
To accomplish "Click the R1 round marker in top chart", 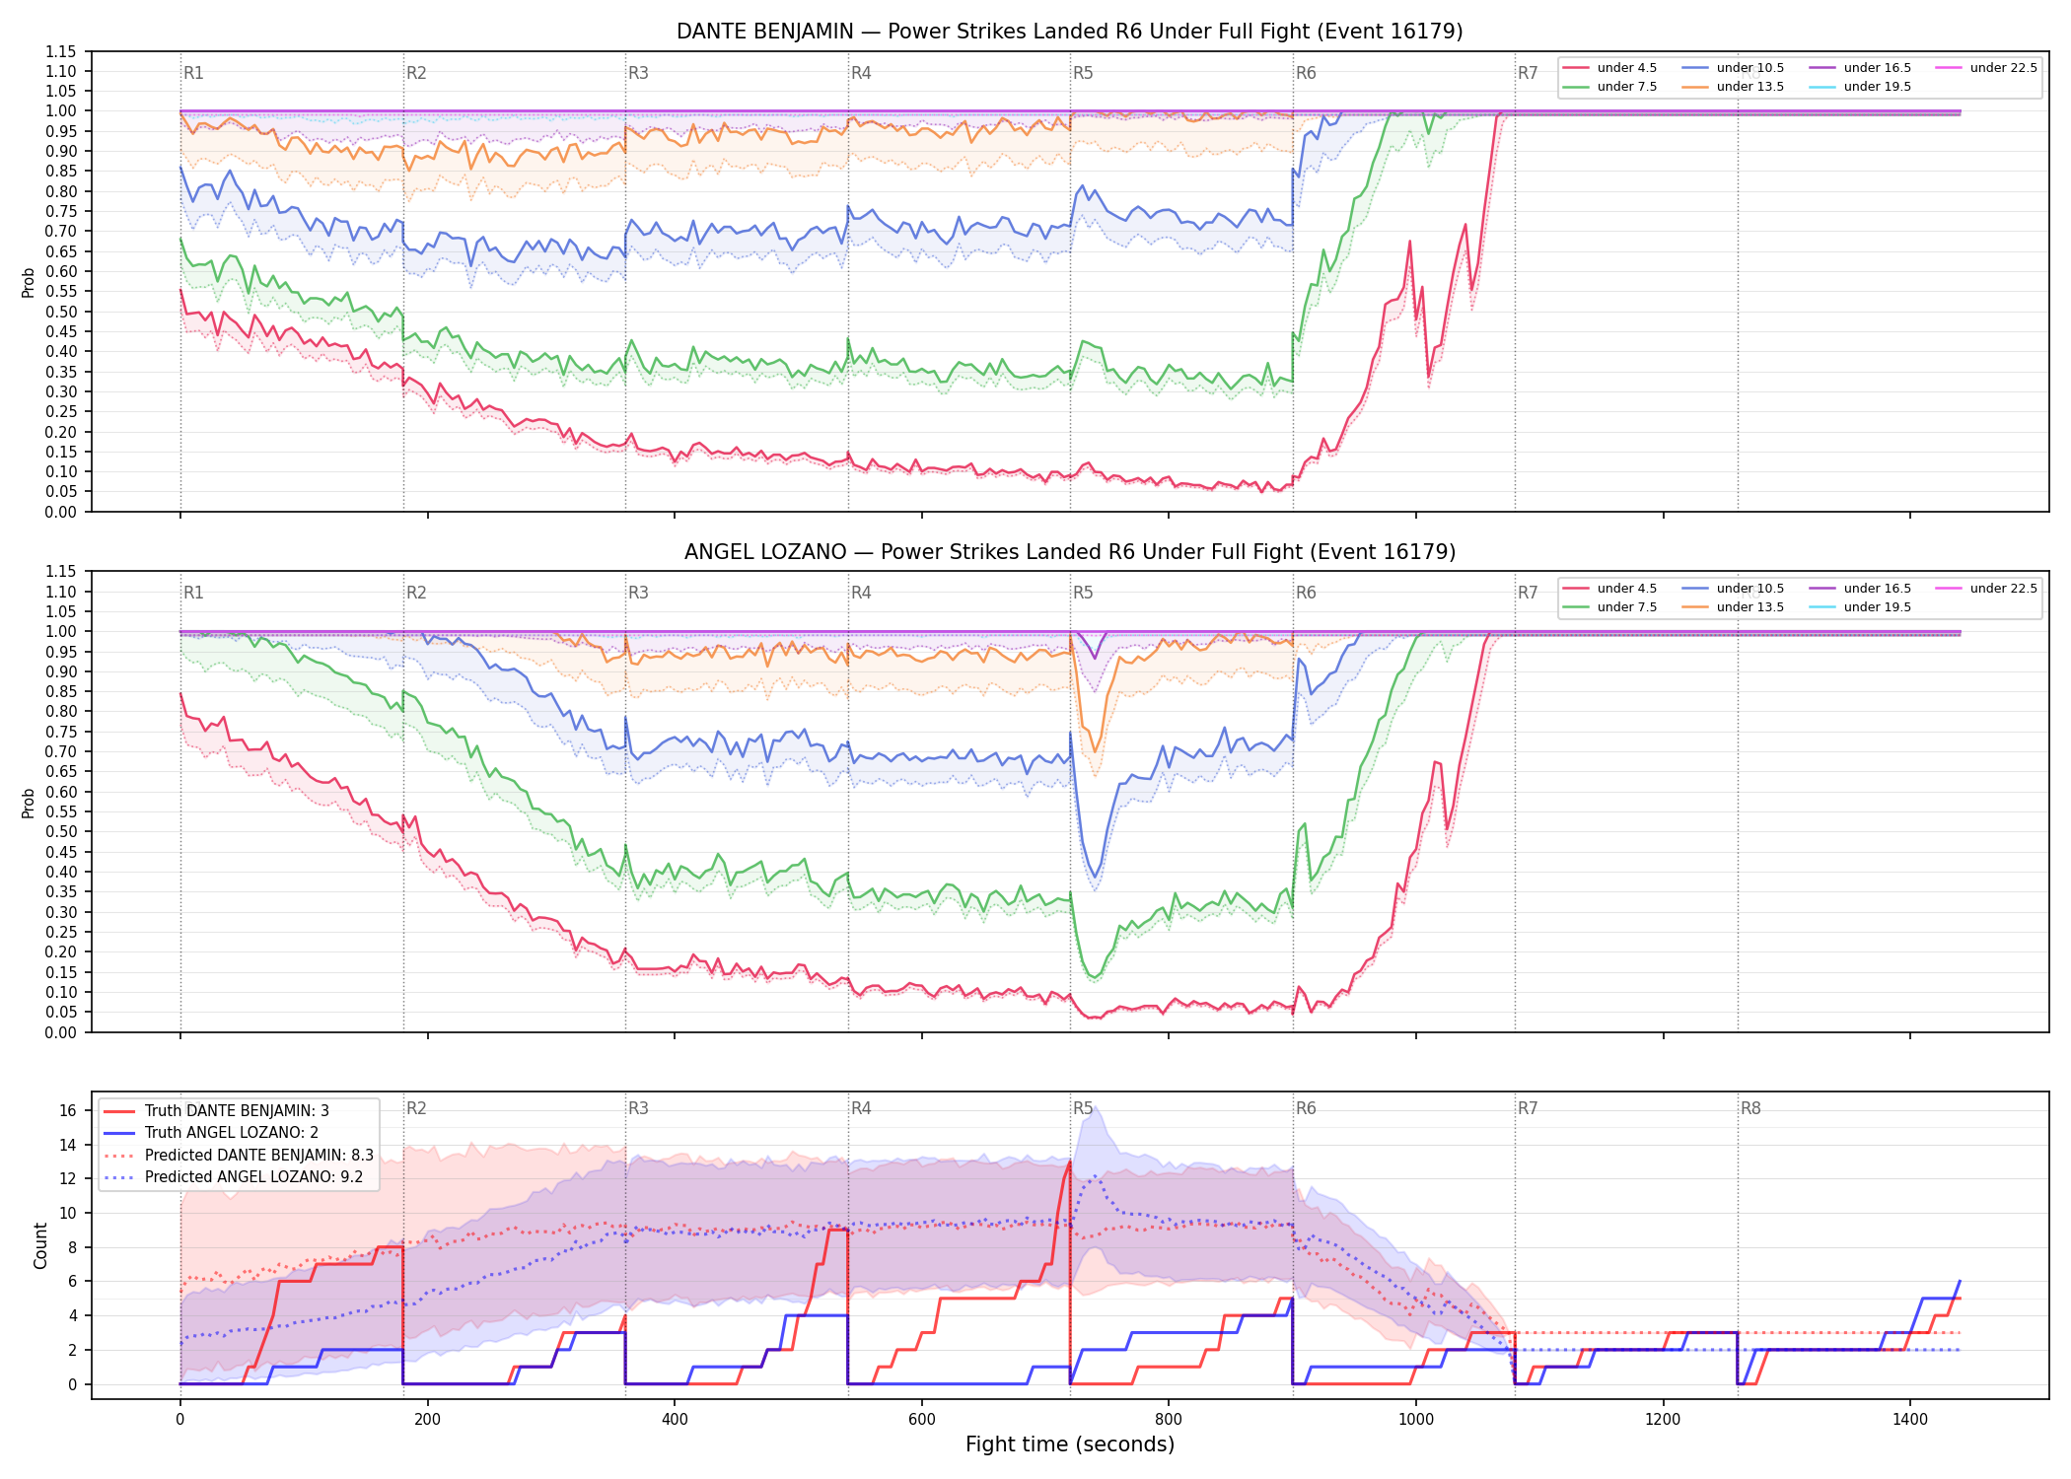I will [193, 73].
